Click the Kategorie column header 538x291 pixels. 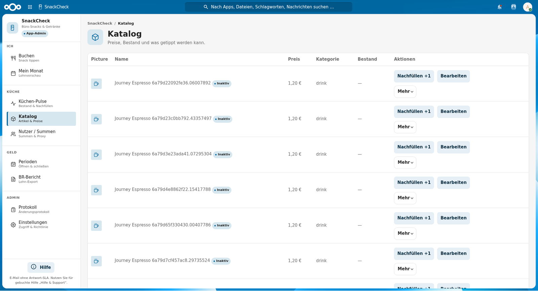coord(328,59)
